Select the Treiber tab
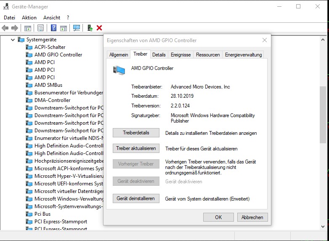 [140, 54]
